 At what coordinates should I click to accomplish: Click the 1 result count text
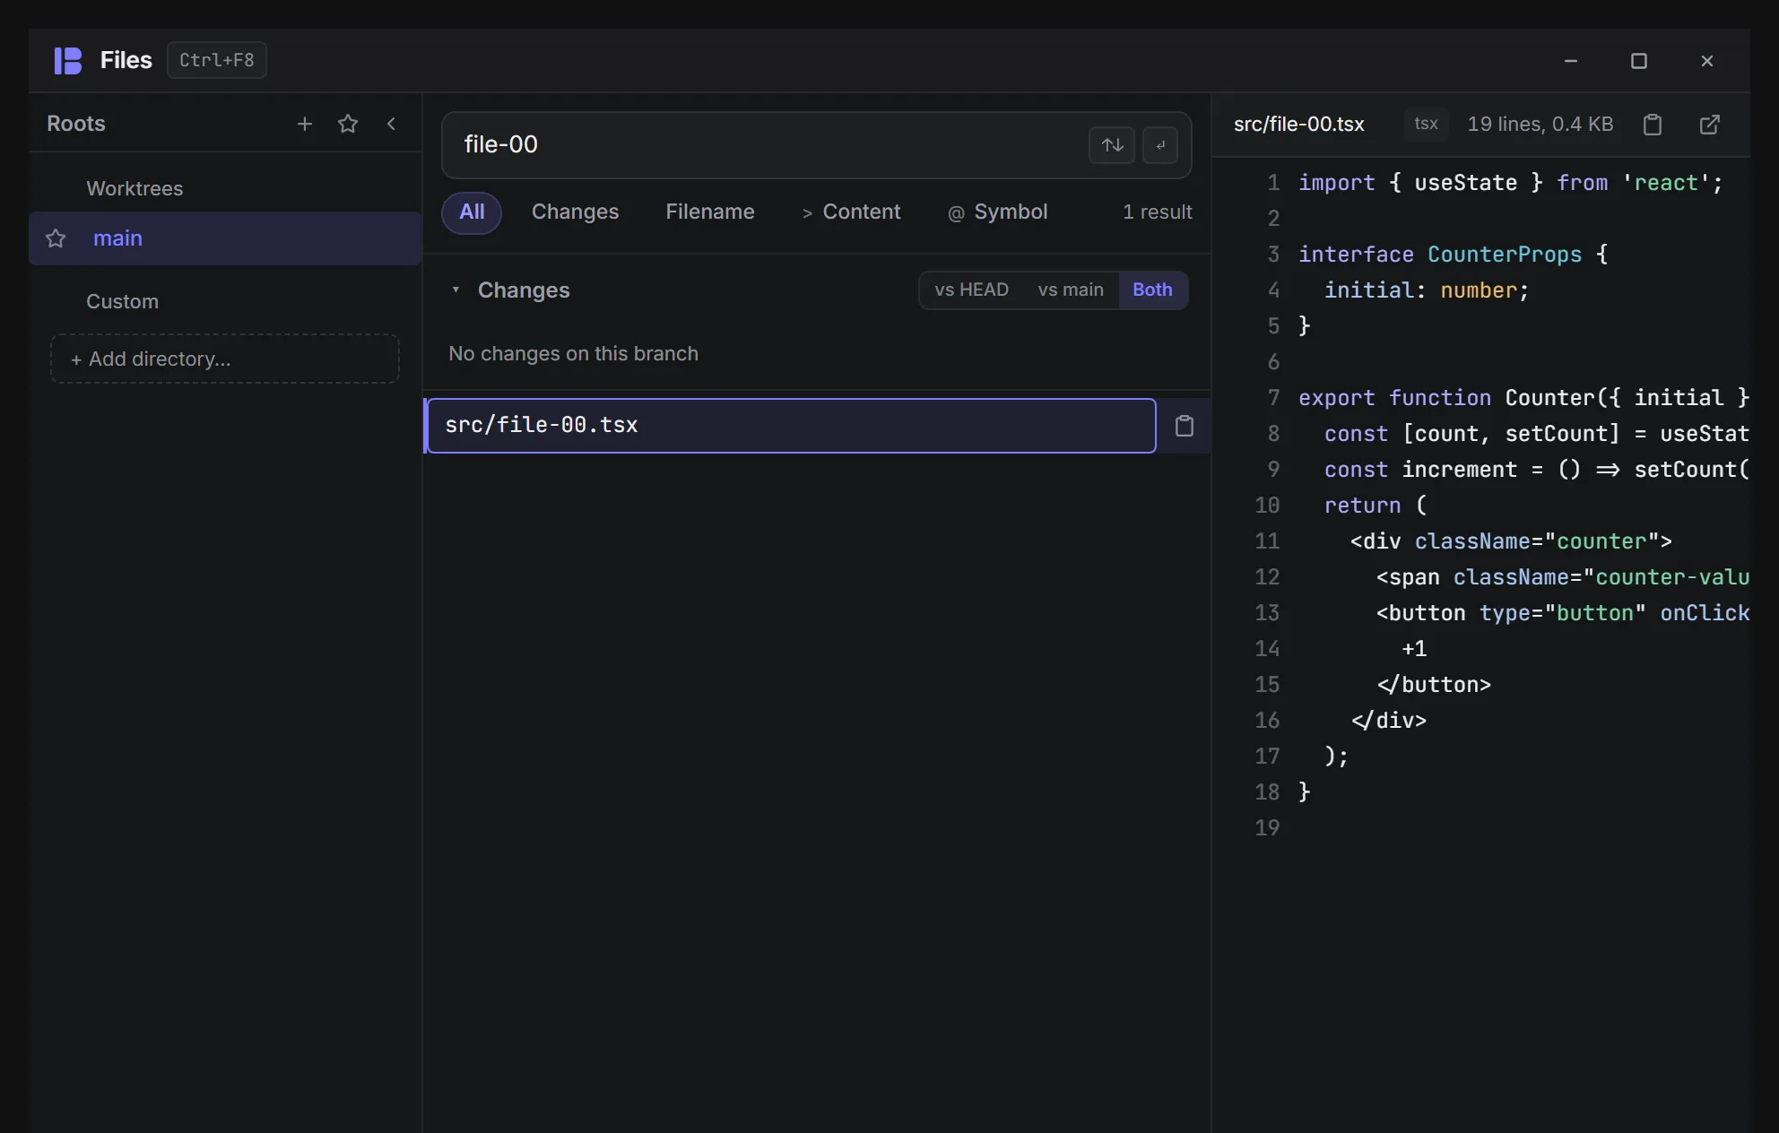tap(1158, 212)
